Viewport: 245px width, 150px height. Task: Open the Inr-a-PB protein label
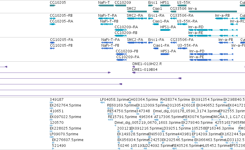click(x=226, y=40)
